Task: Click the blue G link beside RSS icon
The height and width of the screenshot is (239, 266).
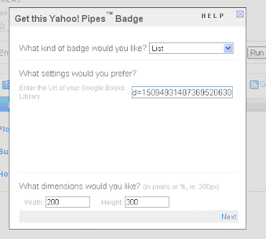Action: [x=263, y=84]
